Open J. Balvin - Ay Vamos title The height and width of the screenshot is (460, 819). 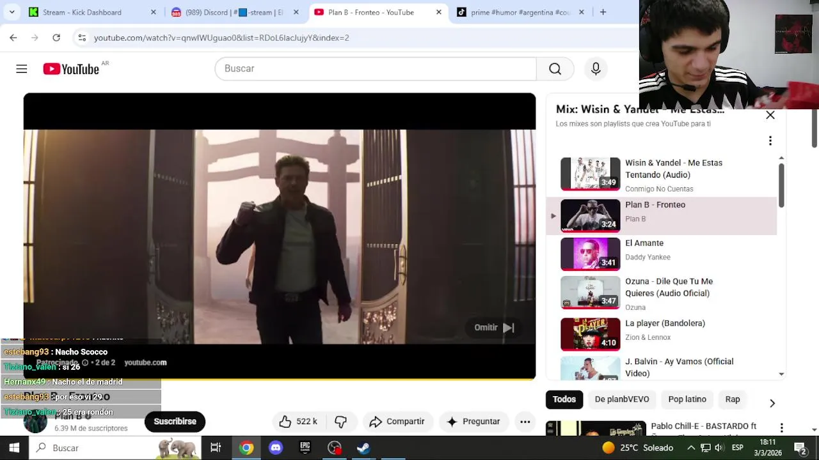(679, 367)
